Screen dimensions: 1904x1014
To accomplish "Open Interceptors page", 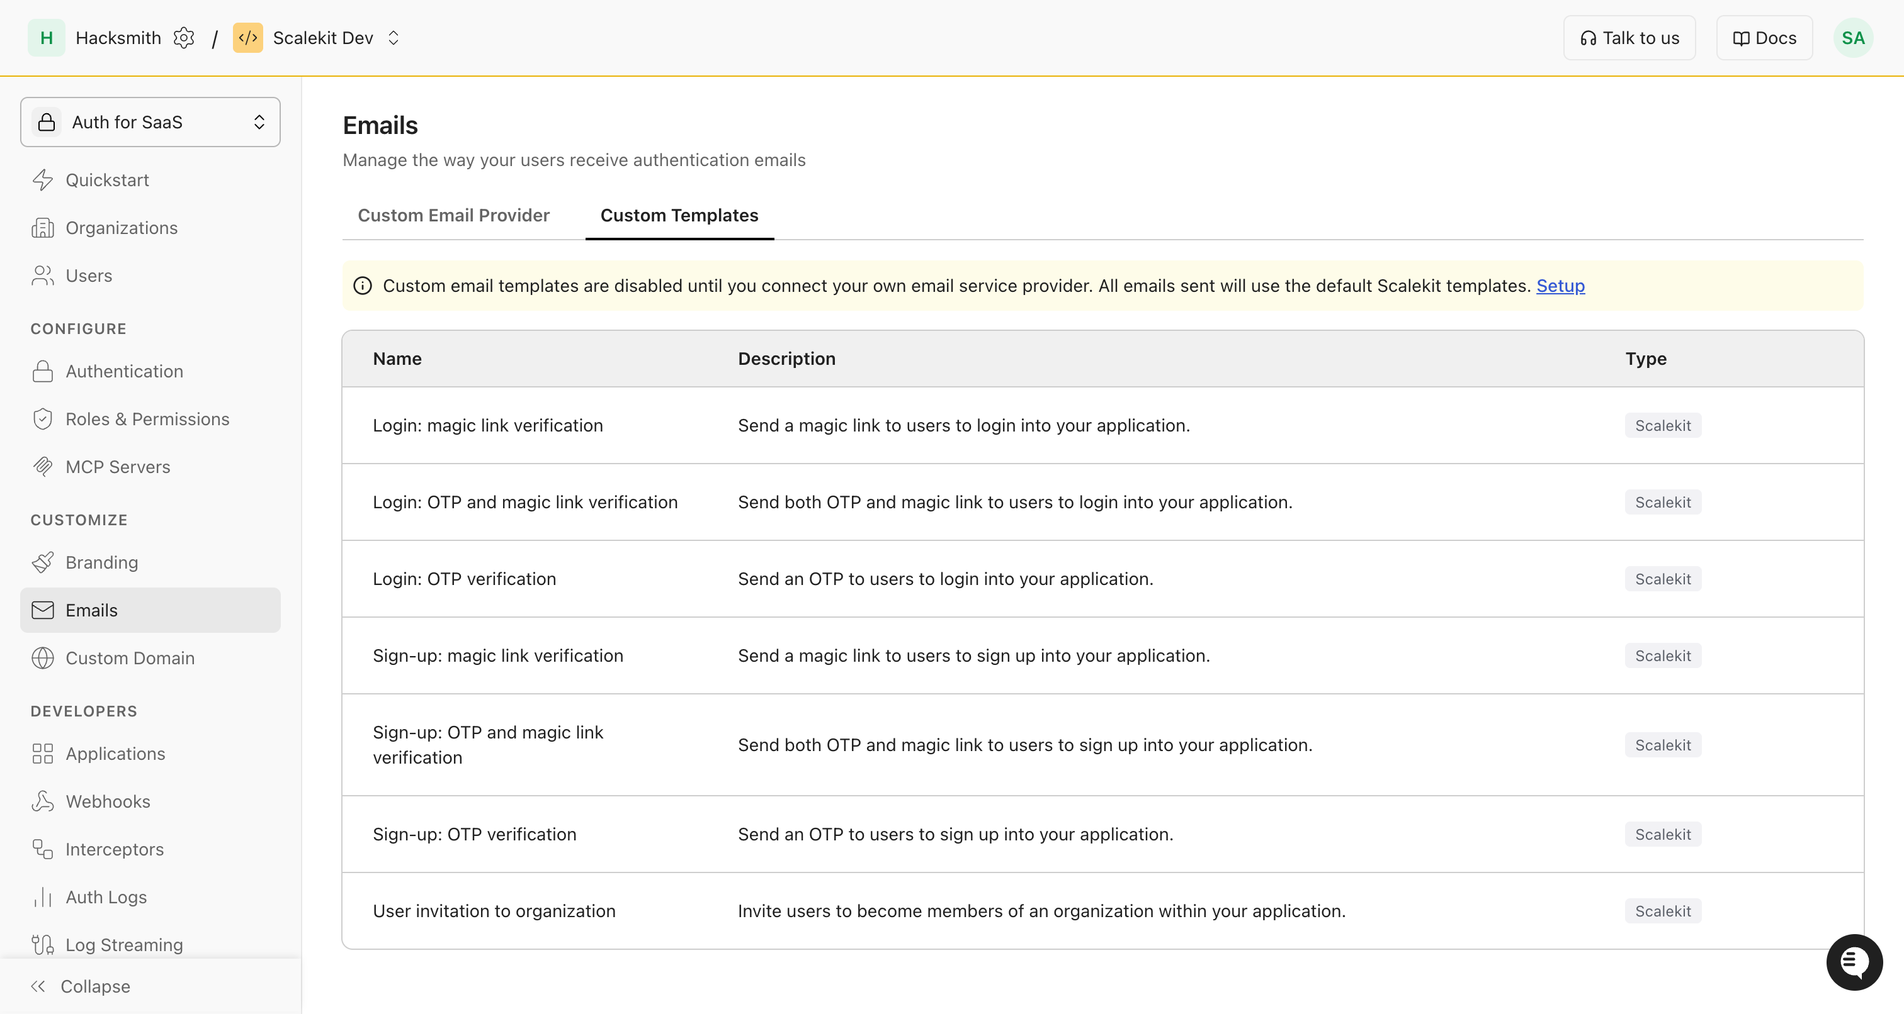I will (x=150, y=849).
